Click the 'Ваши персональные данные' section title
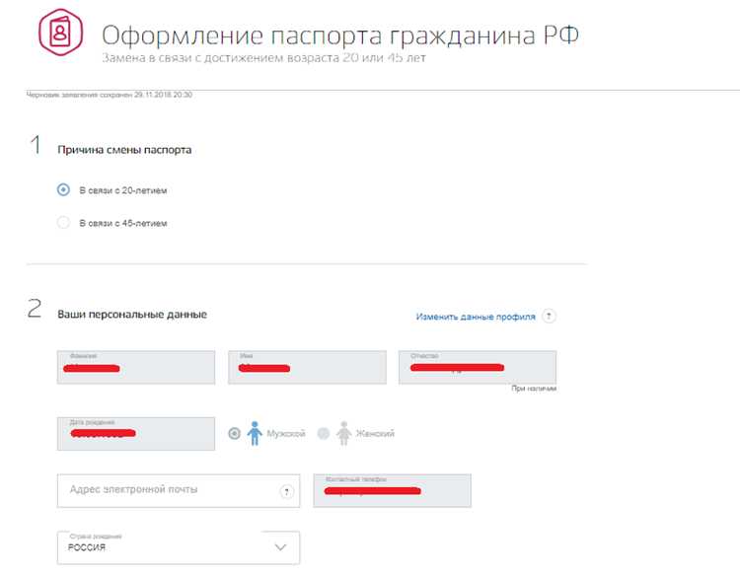The height and width of the screenshot is (575, 740). (x=132, y=315)
